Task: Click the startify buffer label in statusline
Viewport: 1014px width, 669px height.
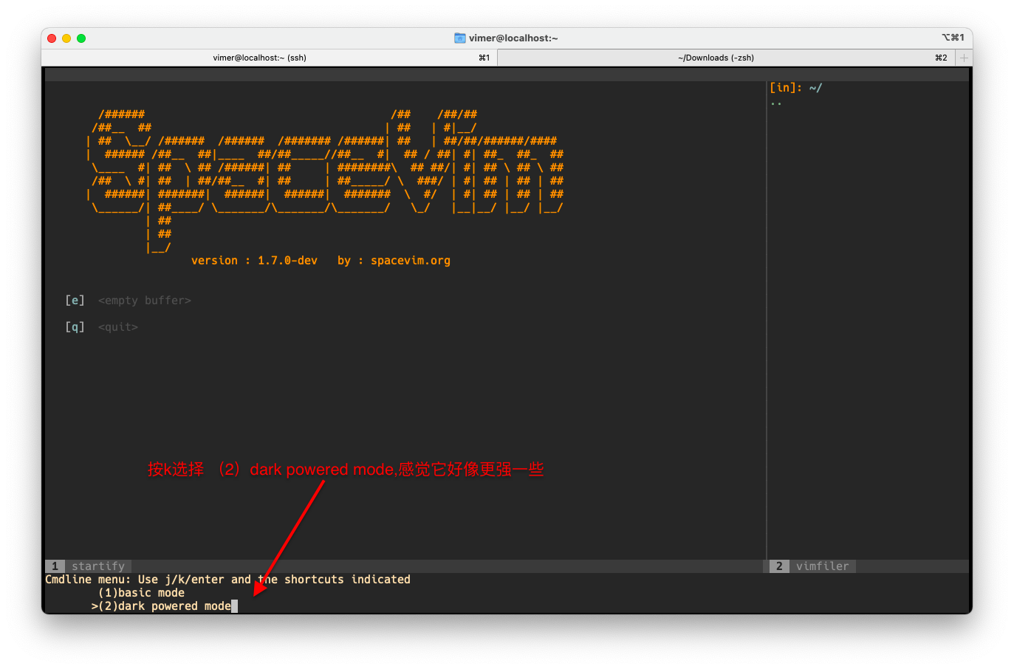Action: pos(98,566)
